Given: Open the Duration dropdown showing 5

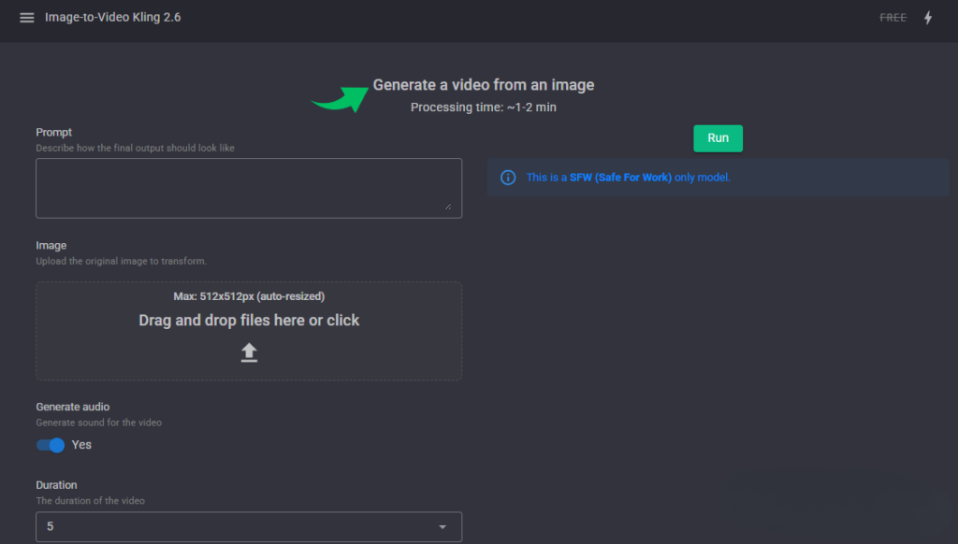Looking at the screenshot, I should point(248,526).
